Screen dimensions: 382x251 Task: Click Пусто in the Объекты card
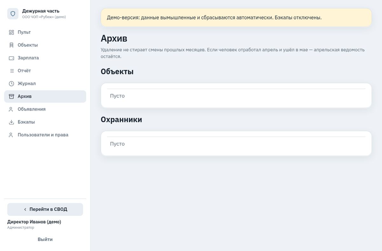(117, 96)
